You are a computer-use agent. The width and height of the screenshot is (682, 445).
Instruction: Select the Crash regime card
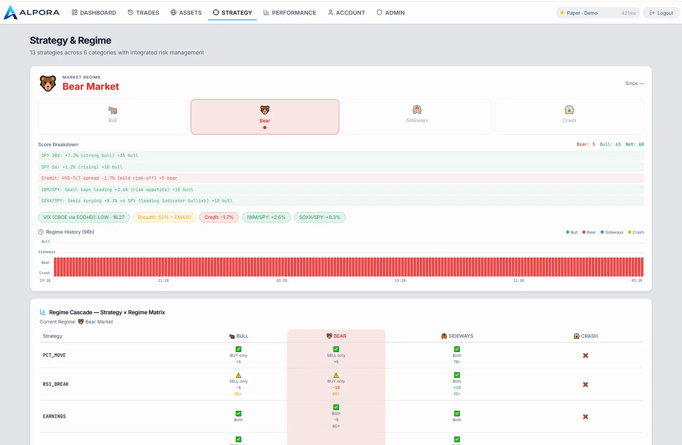point(569,117)
